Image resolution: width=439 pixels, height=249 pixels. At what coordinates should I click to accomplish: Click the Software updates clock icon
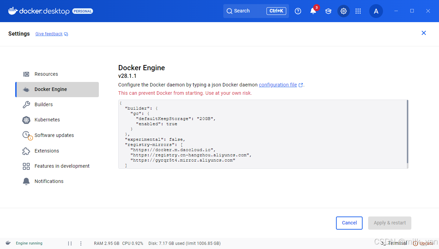click(27, 135)
